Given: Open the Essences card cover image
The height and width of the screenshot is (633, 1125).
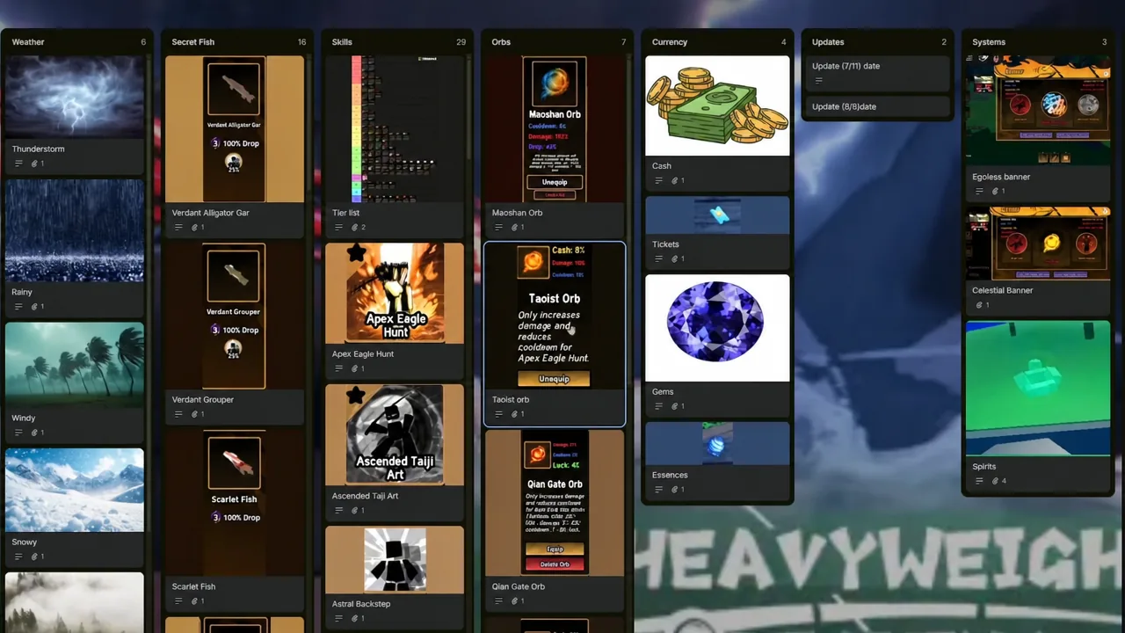Looking at the screenshot, I should tap(717, 443).
